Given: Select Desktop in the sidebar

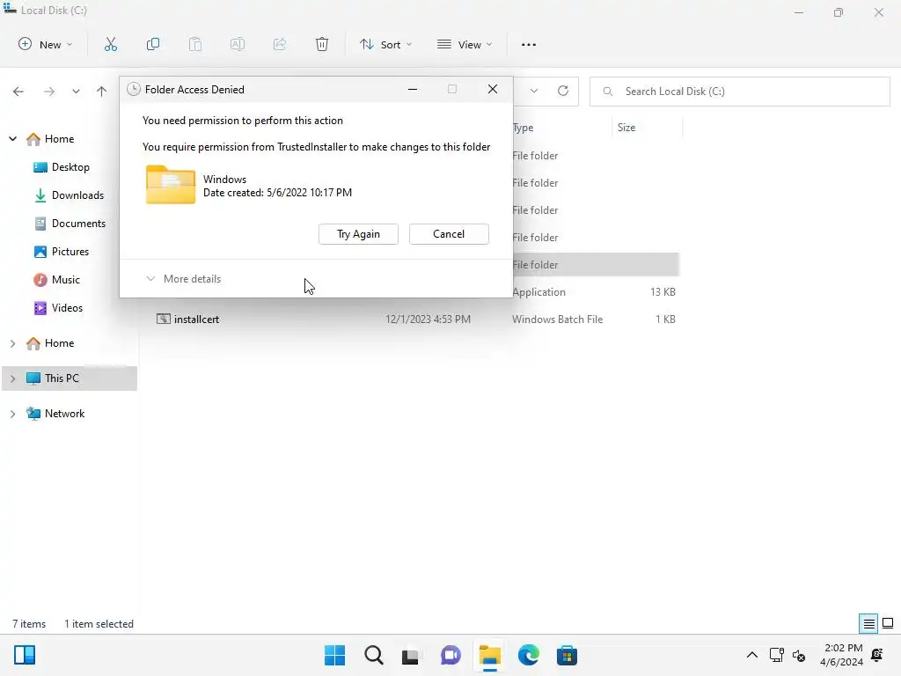Looking at the screenshot, I should [x=62, y=166].
